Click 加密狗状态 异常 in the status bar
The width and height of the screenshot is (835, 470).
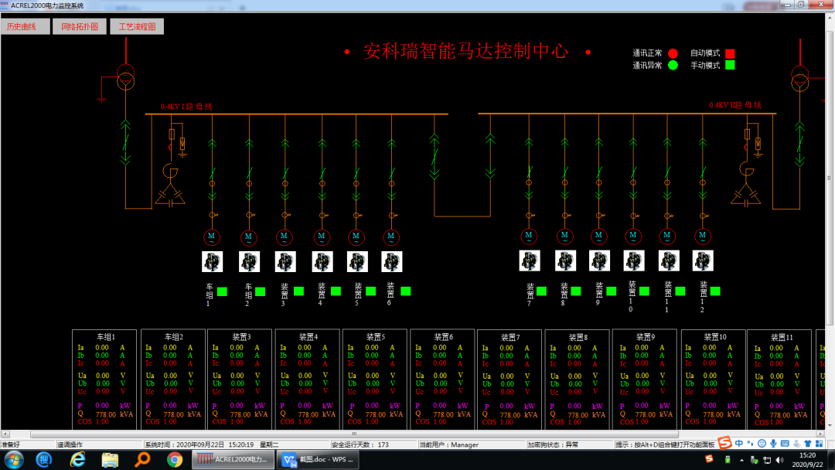[553, 444]
